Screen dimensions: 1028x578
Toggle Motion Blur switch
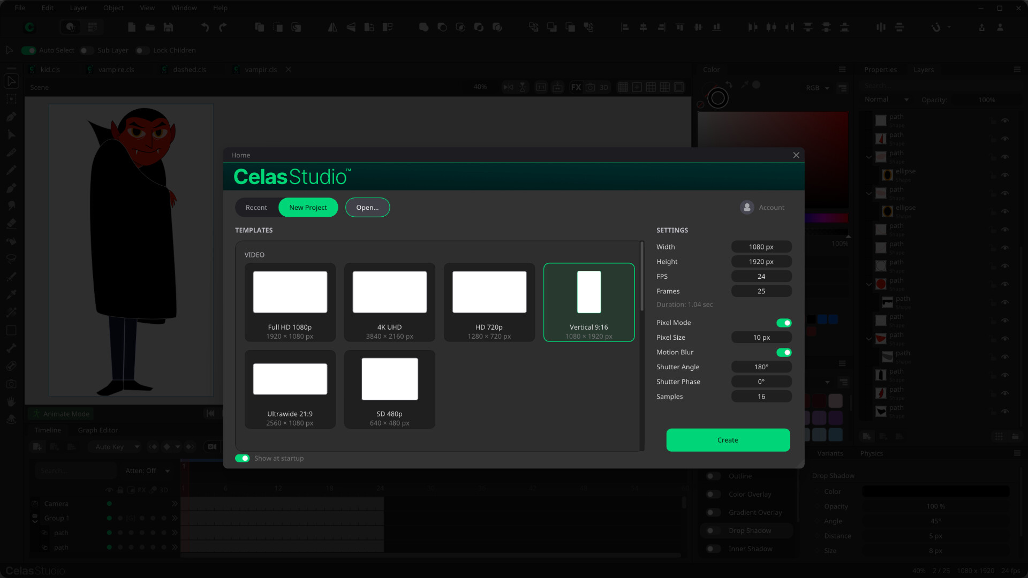coord(784,352)
